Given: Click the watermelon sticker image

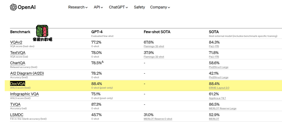Looking at the screenshot, I should pyautogui.click(x=42, y=31).
